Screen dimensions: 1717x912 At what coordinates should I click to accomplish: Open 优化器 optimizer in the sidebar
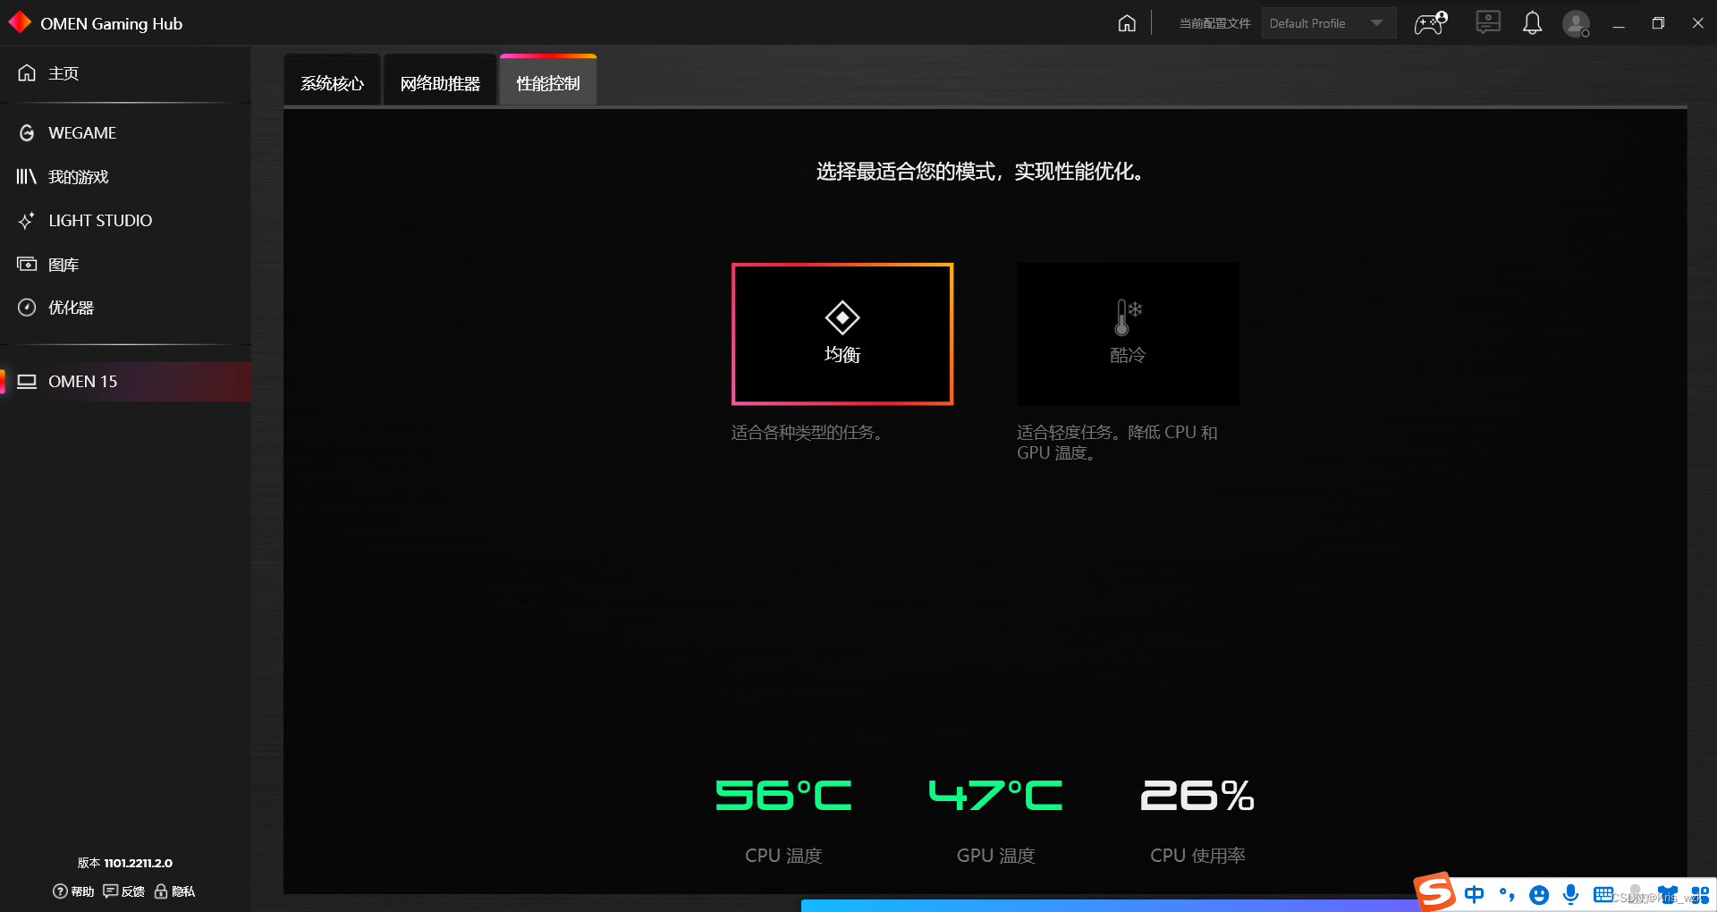click(125, 308)
